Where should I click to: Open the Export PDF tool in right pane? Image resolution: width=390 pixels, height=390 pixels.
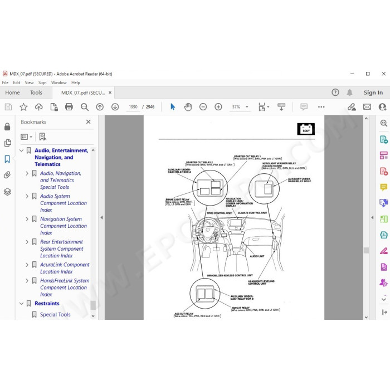[x=384, y=139]
